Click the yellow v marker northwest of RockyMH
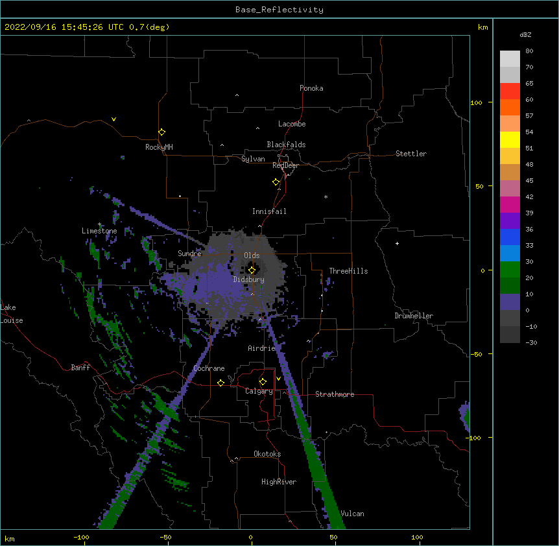 113,119
